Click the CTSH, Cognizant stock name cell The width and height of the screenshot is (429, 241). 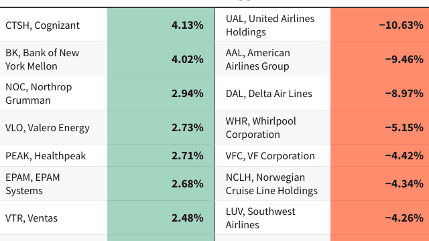click(54, 25)
